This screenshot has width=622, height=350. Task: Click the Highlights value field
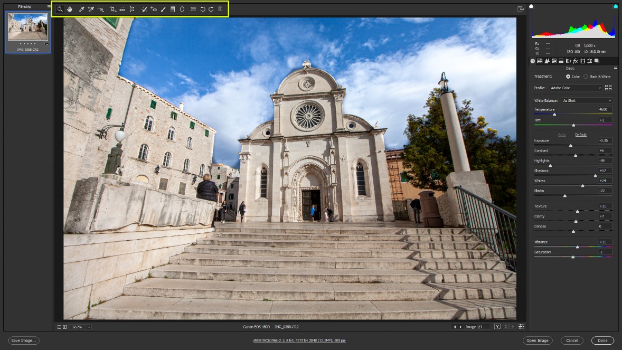(x=604, y=160)
